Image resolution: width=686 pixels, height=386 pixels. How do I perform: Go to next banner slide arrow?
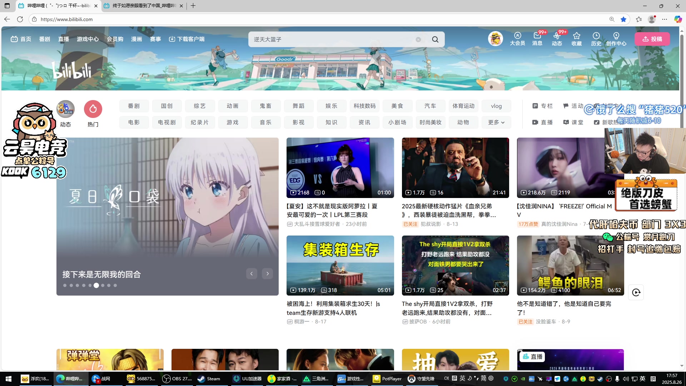click(x=267, y=274)
